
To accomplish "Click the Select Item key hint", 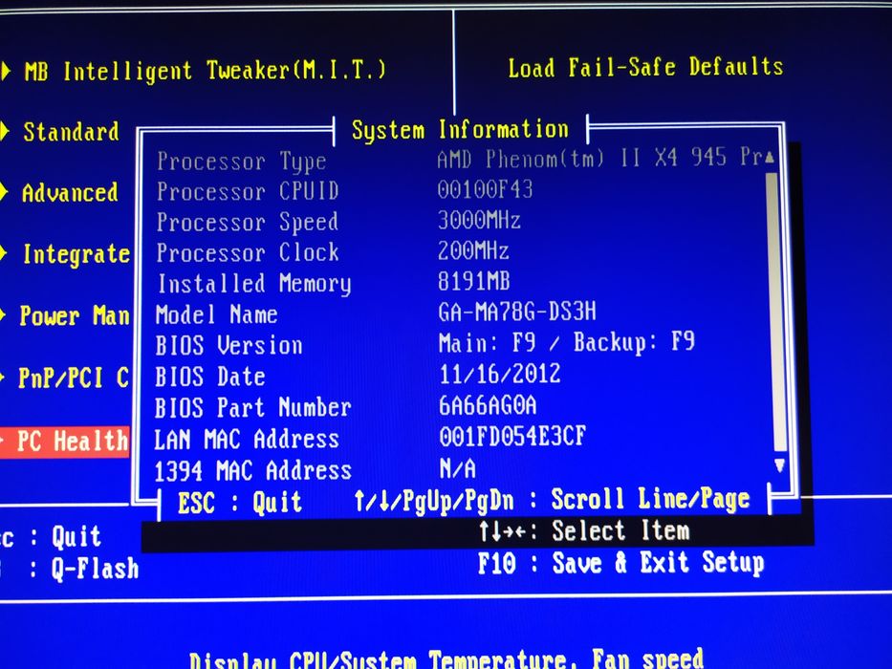I will (x=583, y=531).
